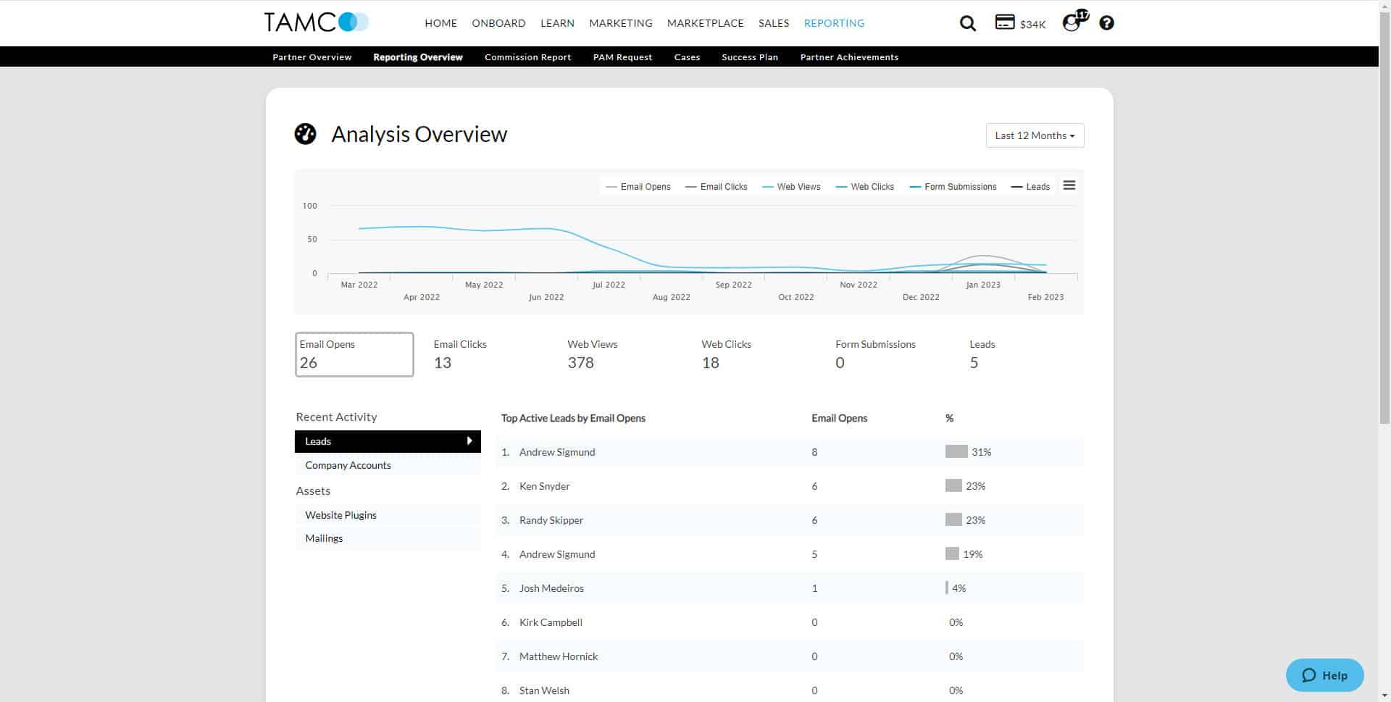Click the search magnifier icon

(967, 23)
